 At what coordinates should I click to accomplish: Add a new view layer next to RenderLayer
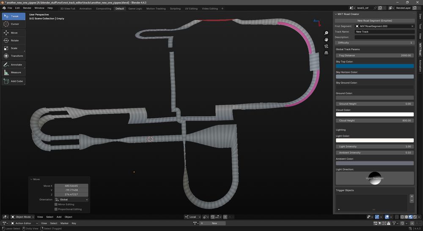pyautogui.click(x=415, y=8)
